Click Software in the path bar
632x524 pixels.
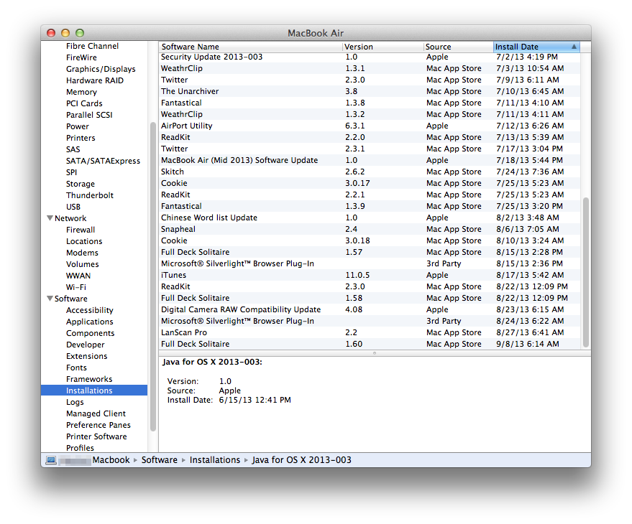(x=159, y=460)
